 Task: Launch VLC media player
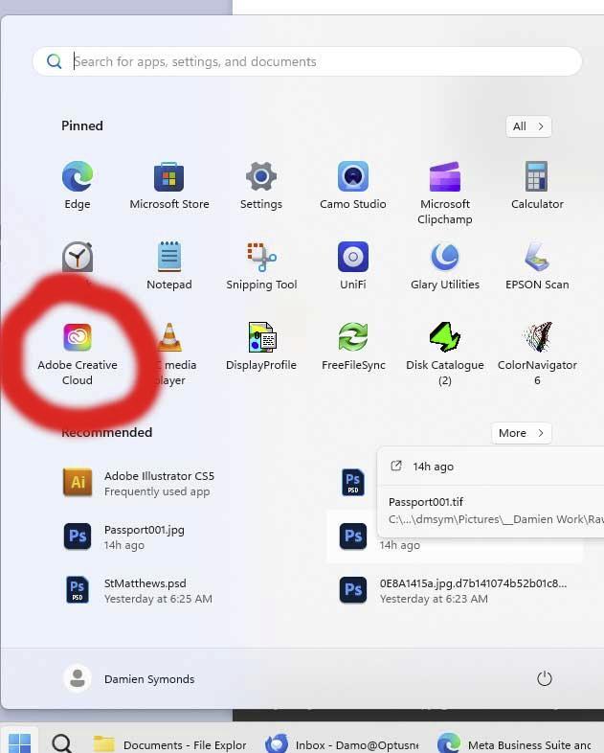[x=169, y=354]
